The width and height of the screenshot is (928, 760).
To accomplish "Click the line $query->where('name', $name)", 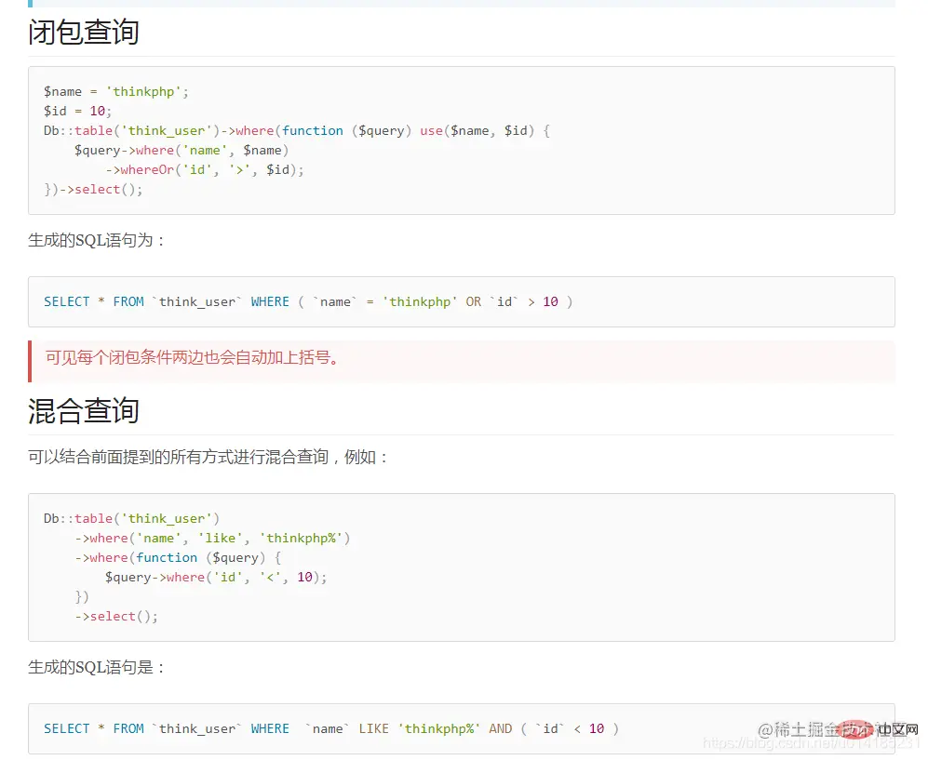I will click(182, 150).
